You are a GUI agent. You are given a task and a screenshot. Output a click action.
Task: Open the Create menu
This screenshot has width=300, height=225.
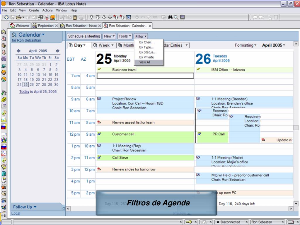pyautogui.click(x=34, y=10)
